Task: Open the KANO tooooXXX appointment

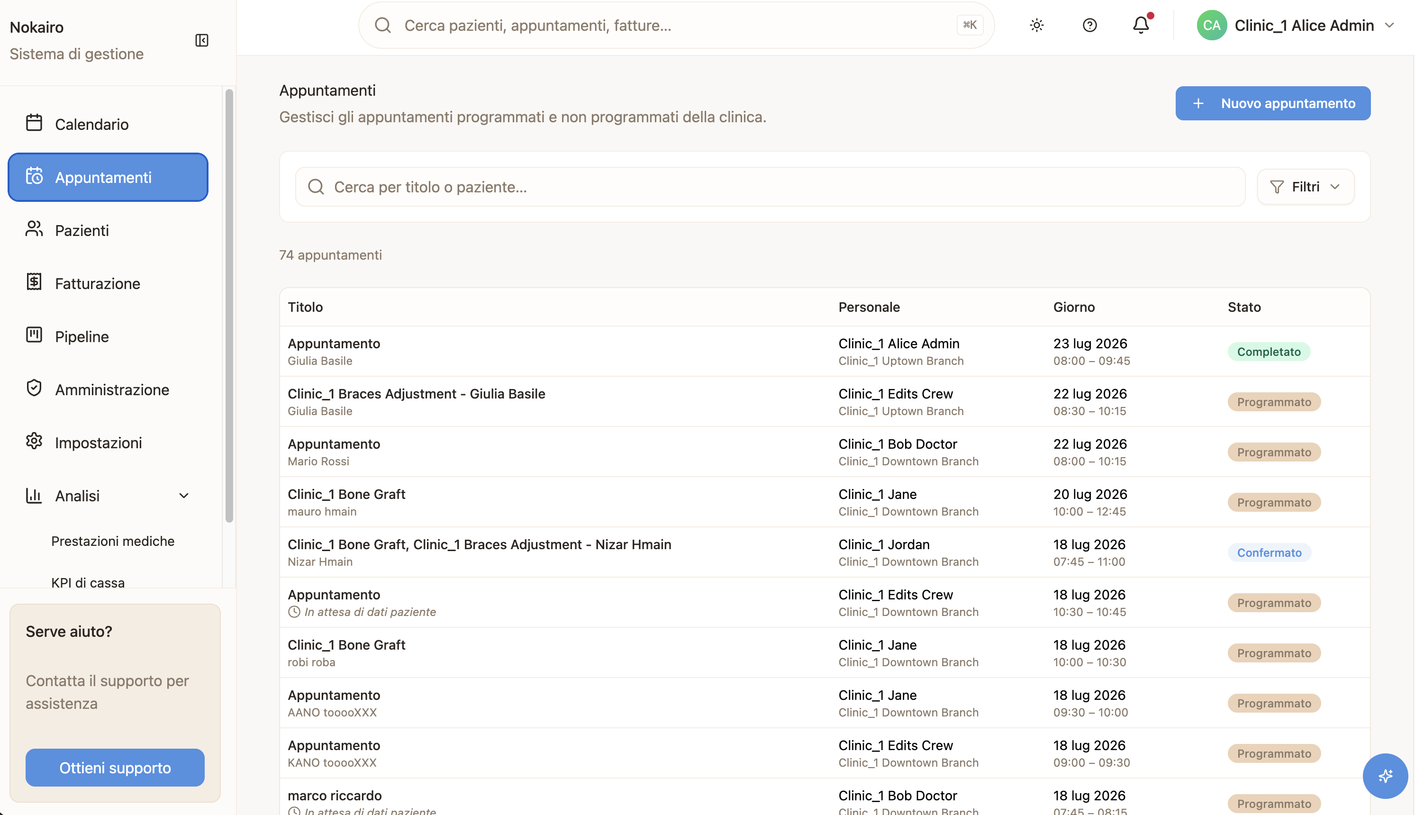Action: point(825,753)
